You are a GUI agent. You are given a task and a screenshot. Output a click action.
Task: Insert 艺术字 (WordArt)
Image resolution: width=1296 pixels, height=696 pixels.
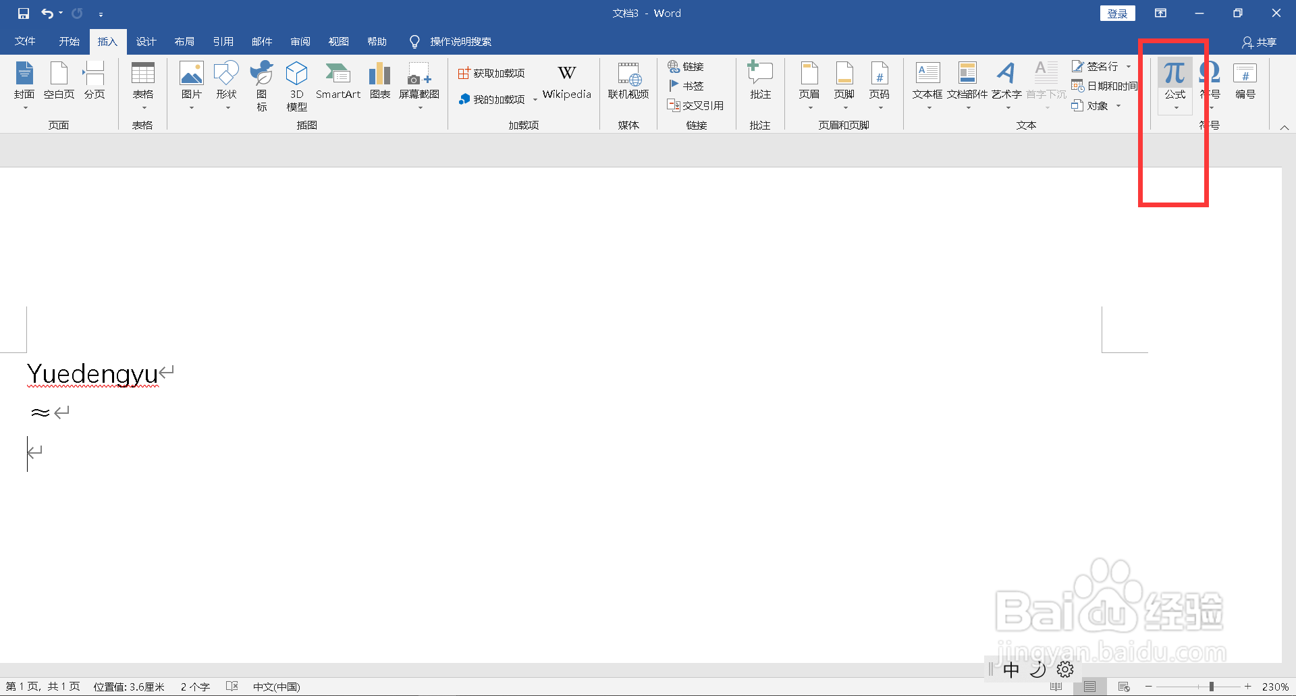pyautogui.click(x=1006, y=86)
